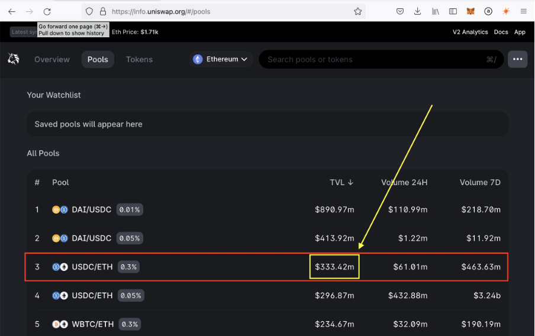Click the $3.24b 7D volume value
This screenshot has width=535, height=336.
[x=487, y=295]
